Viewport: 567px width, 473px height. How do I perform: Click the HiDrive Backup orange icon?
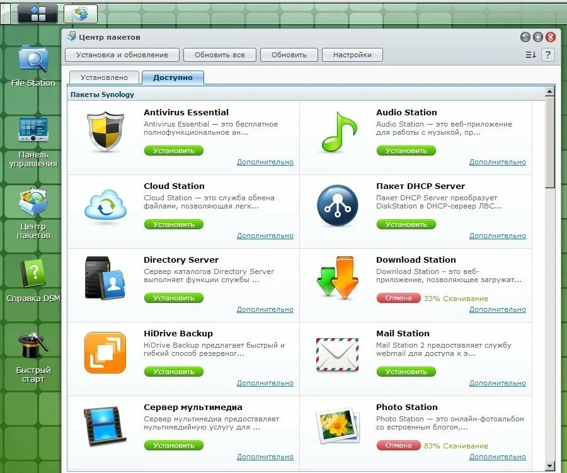click(105, 353)
